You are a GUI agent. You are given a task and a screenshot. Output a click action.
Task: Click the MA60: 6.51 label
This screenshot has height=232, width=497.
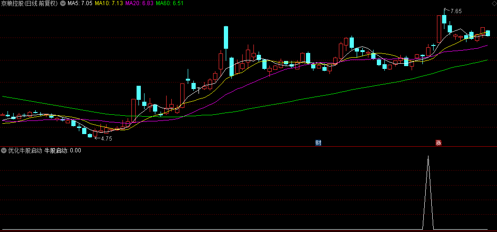coord(169,3)
